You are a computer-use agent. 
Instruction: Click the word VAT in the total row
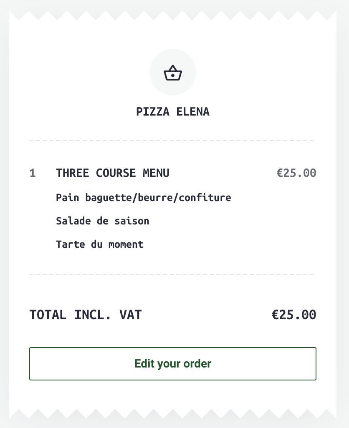tap(131, 315)
